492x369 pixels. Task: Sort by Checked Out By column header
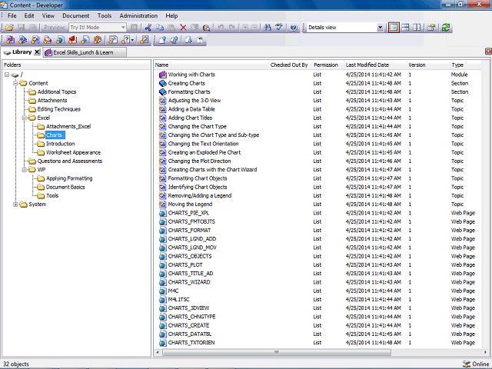coord(291,65)
